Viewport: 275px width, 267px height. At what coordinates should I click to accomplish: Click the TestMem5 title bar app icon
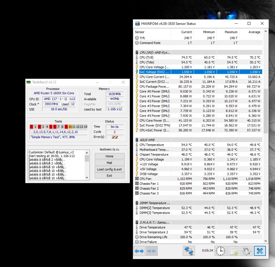click(x=29, y=82)
